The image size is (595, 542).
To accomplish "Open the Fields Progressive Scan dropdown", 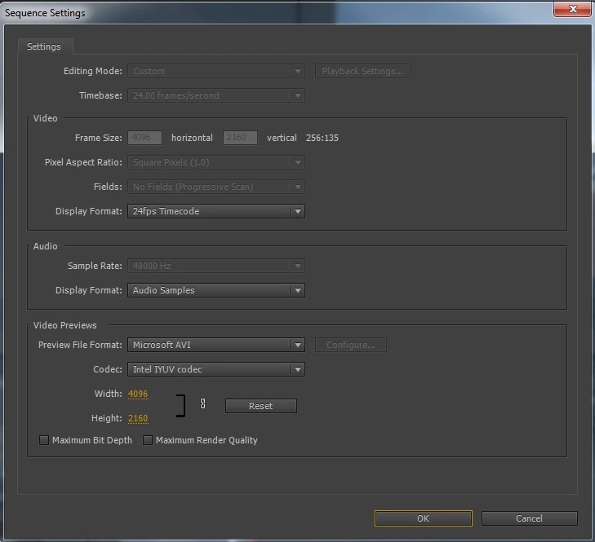I will coord(216,187).
